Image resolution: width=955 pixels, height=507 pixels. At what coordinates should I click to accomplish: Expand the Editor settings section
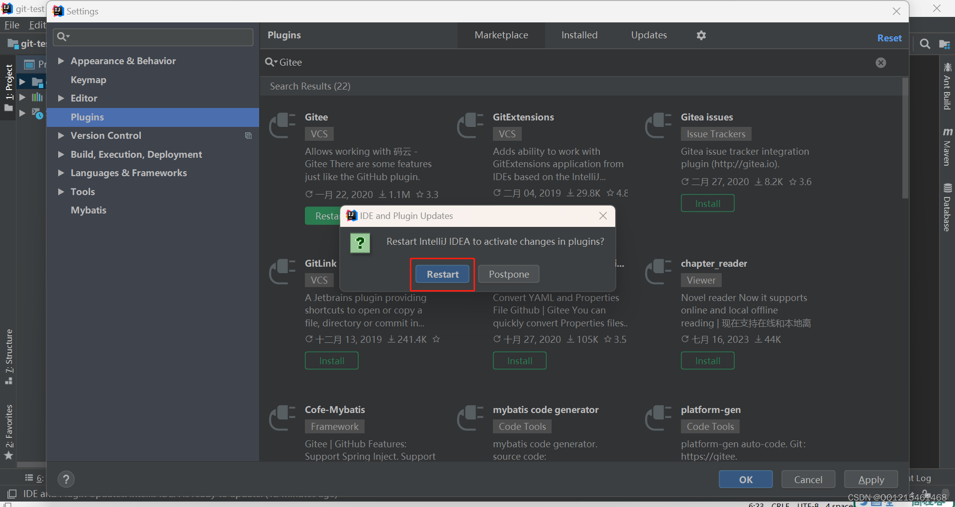tap(61, 98)
